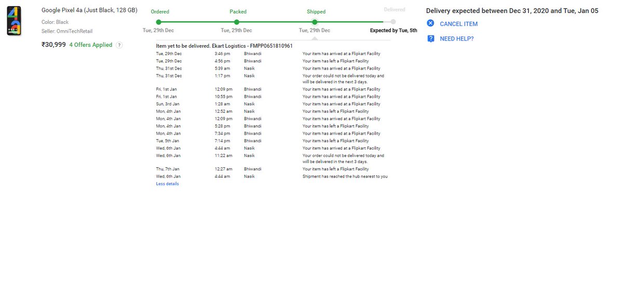Open the offers info question mark icon

[x=119, y=45]
